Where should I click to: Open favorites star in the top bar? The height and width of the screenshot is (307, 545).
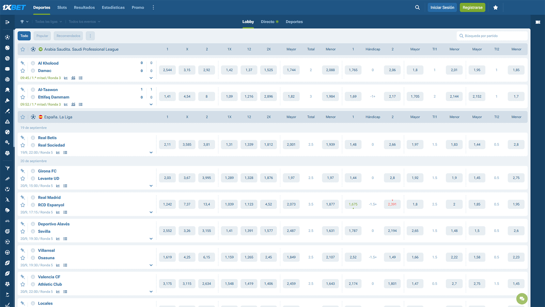[496, 8]
